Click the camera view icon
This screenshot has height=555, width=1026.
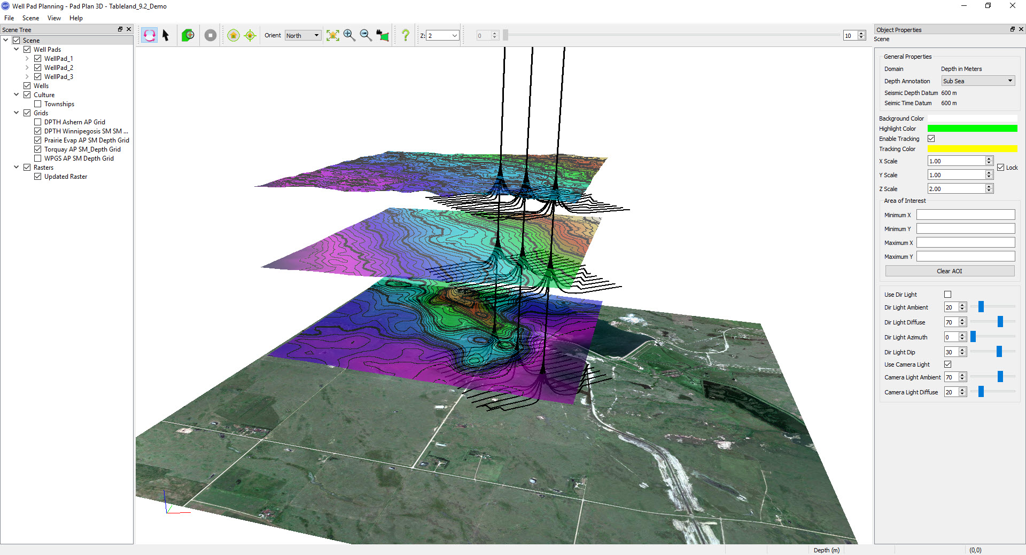pos(383,36)
